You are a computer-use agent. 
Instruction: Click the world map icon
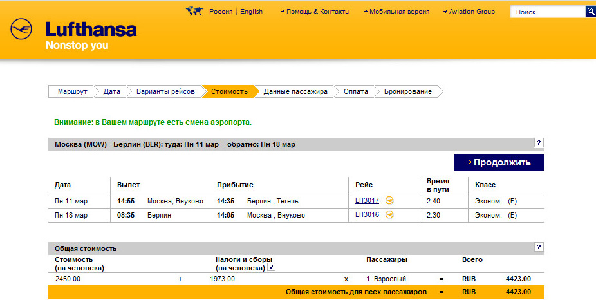click(x=194, y=12)
